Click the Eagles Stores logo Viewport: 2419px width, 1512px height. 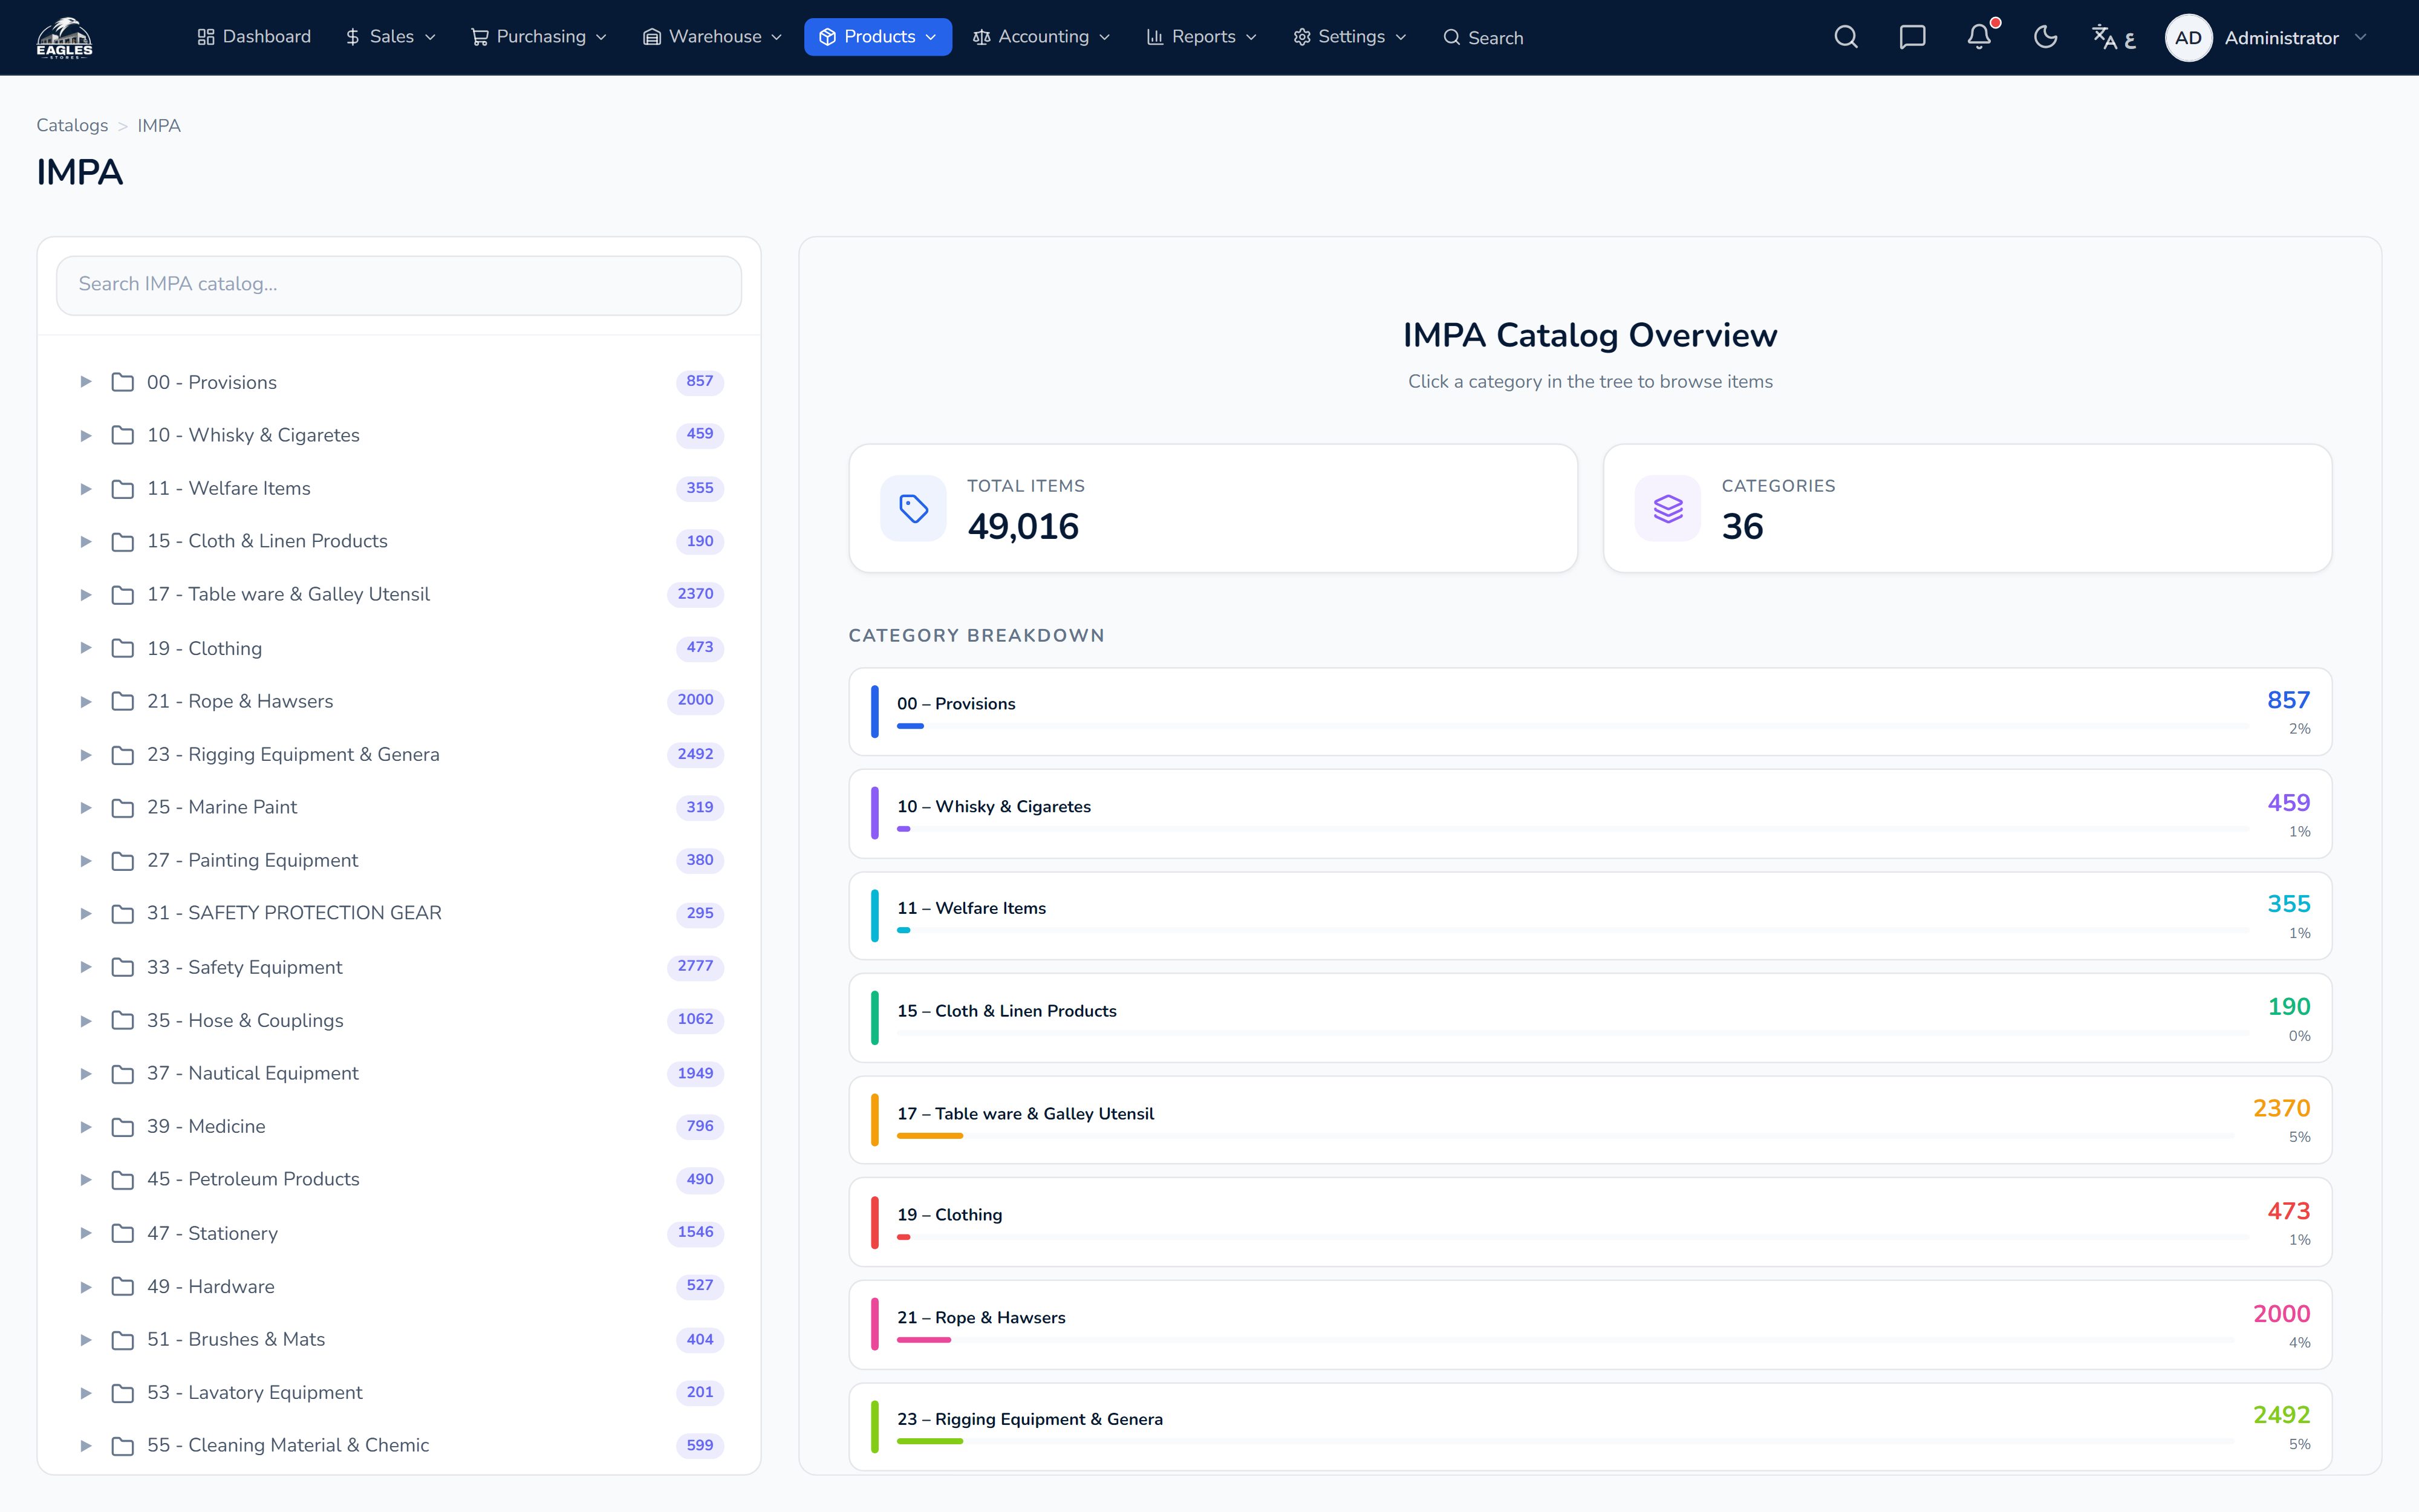[x=65, y=38]
